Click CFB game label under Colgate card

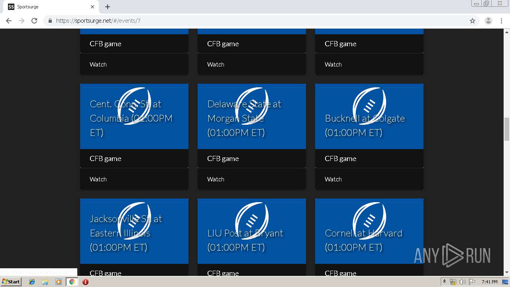pos(341,159)
